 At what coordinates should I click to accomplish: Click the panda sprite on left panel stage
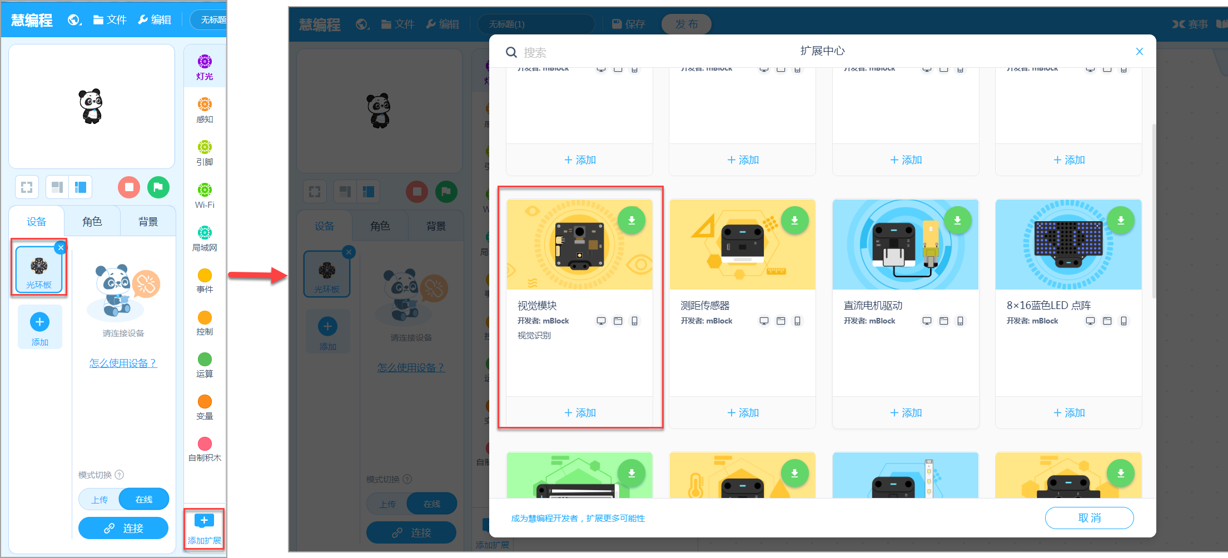pyautogui.click(x=91, y=106)
